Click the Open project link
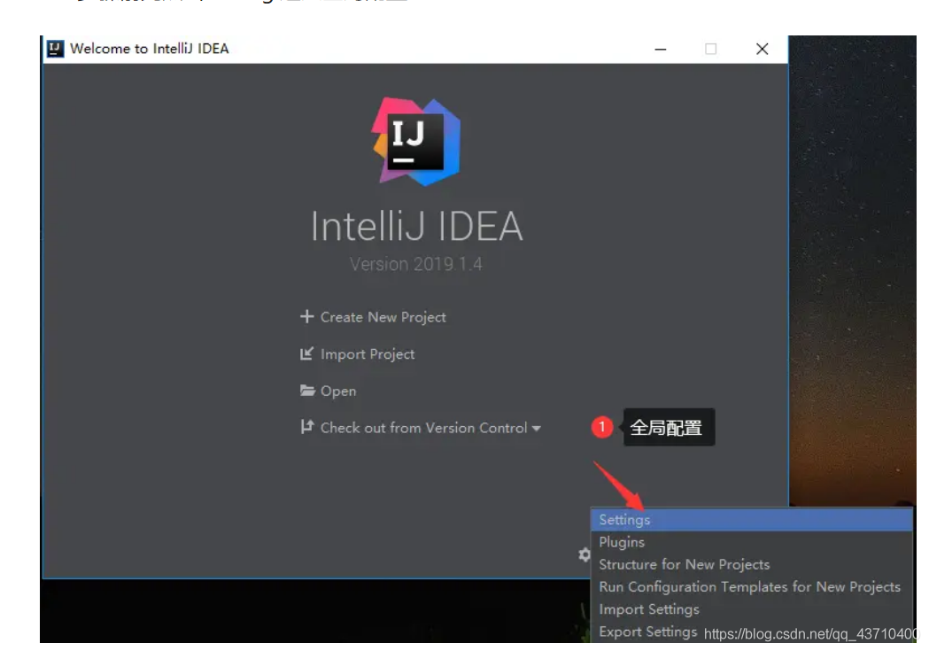The width and height of the screenshot is (929, 651). pos(338,391)
